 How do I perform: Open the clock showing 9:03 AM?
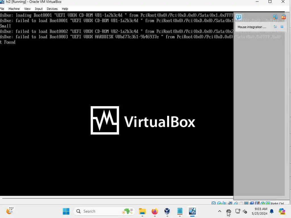pyautogui.click(x=259, y=211)
